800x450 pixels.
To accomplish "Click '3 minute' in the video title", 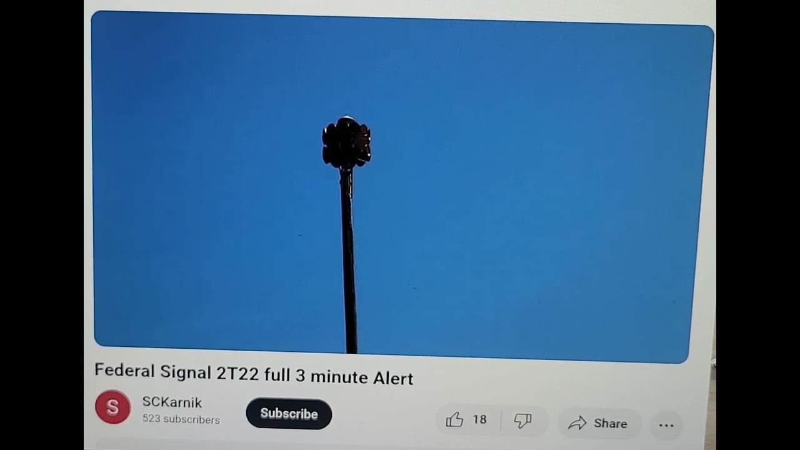I will (x=331, y=376).
